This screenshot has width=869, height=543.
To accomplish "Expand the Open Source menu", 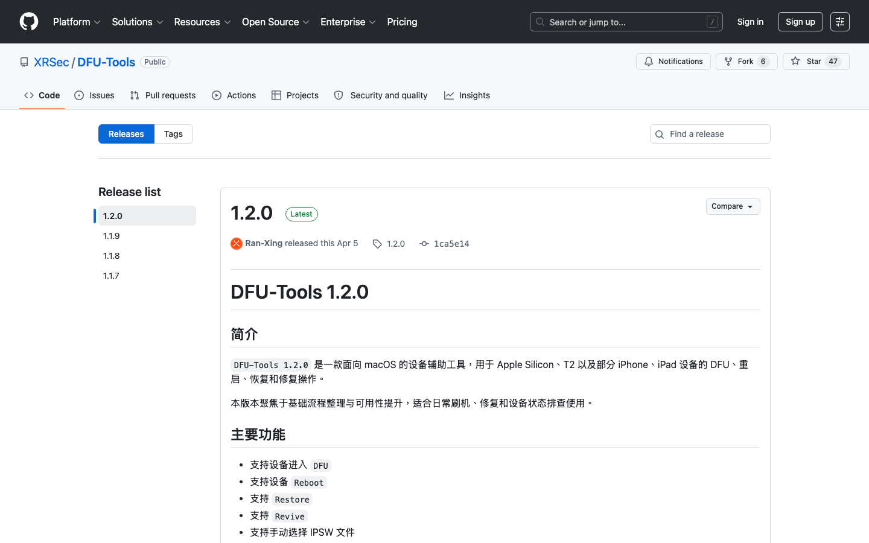I will (276, 22).
